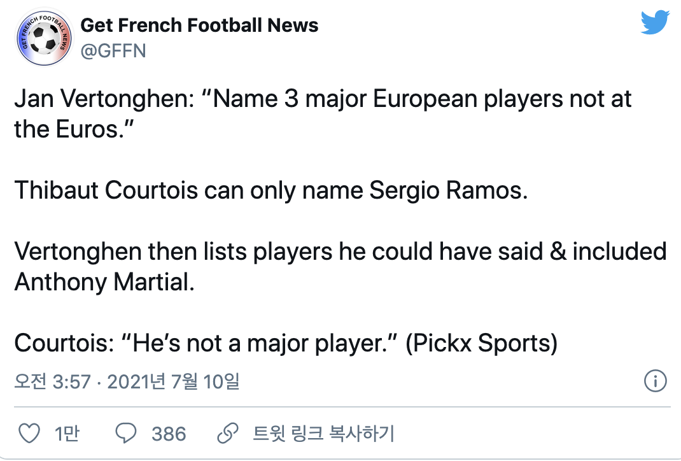Image resolution: width=681 pixels, height=461 pixels.
Task: Open the Get French Football News profile name
Action: point(199,25)
